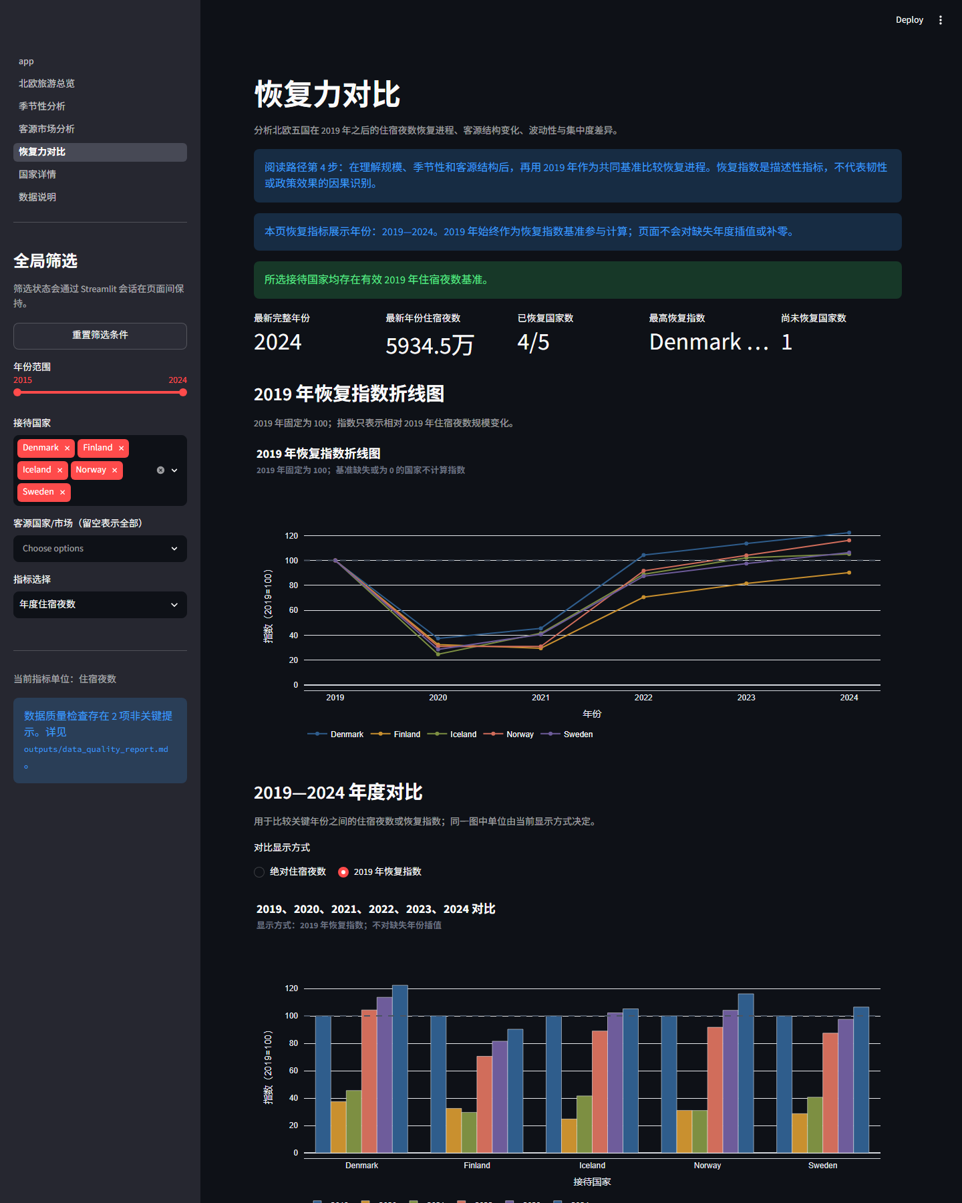Expand the 接待国家 multiselect arrow
The width and height of the screenshot is (962, 1203).
coord(174,471)
